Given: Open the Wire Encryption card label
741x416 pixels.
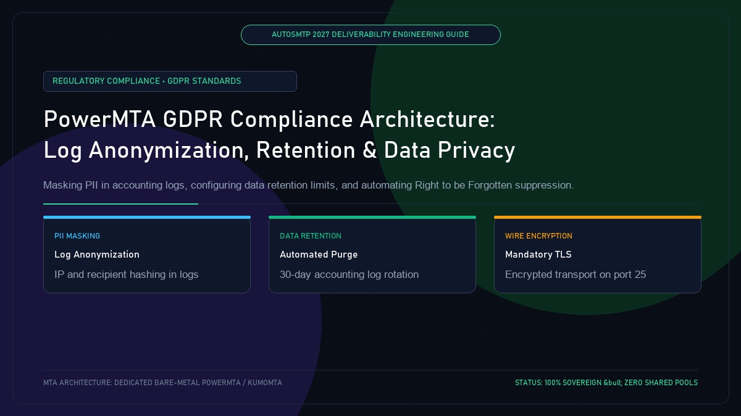Looking at the screenshot, I should (538, 236).
